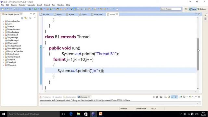Click the New file wizard icon
The width and height of the screenshot is (208, 117).
click(3, 9)
